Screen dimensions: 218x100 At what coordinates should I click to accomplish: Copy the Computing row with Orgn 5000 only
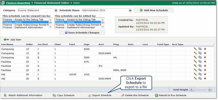200,49
